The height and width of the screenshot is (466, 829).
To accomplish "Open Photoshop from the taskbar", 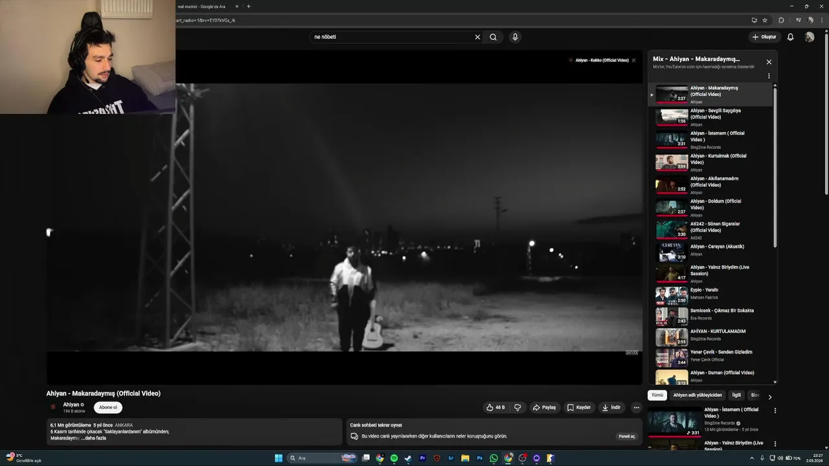I will (x=480, y=458).
